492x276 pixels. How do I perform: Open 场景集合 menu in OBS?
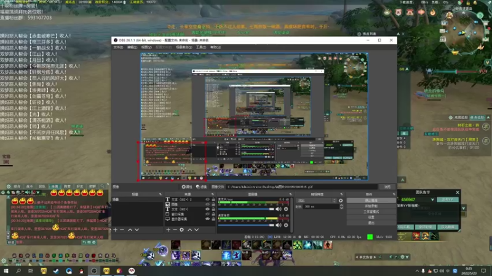click(184, 47)
